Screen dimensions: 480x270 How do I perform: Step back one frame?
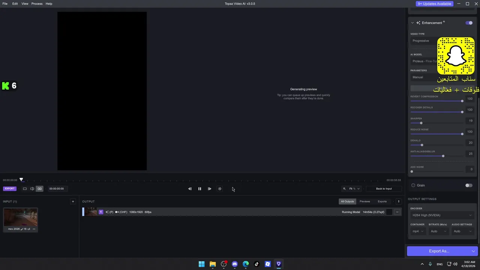pos(190,189)
